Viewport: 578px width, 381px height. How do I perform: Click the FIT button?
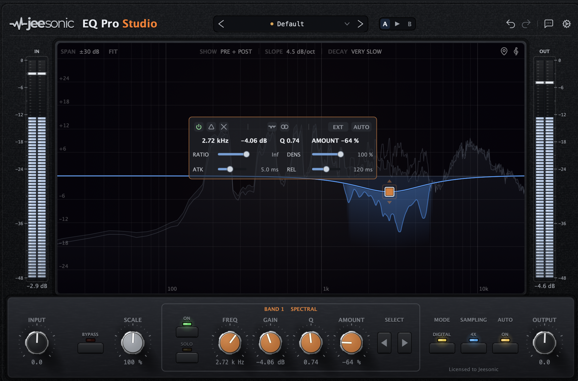click(113, 52)
